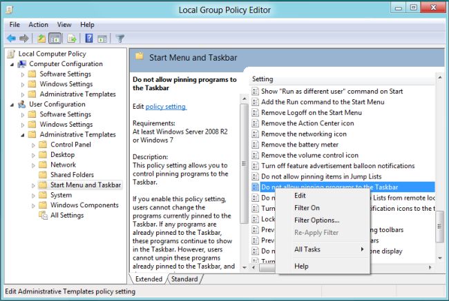Select Windows Settings under User Configuration
Image resolution: width=449 pixels, height=301 pixels.
[x=66, y=125]
